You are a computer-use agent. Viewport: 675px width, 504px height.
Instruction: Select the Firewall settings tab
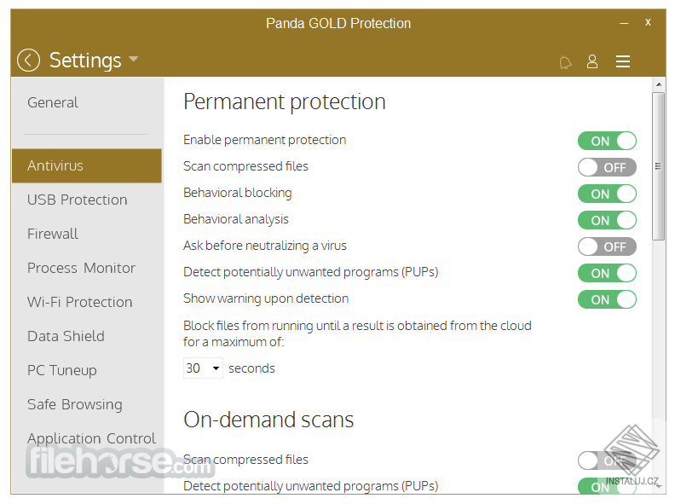(53, 234)
